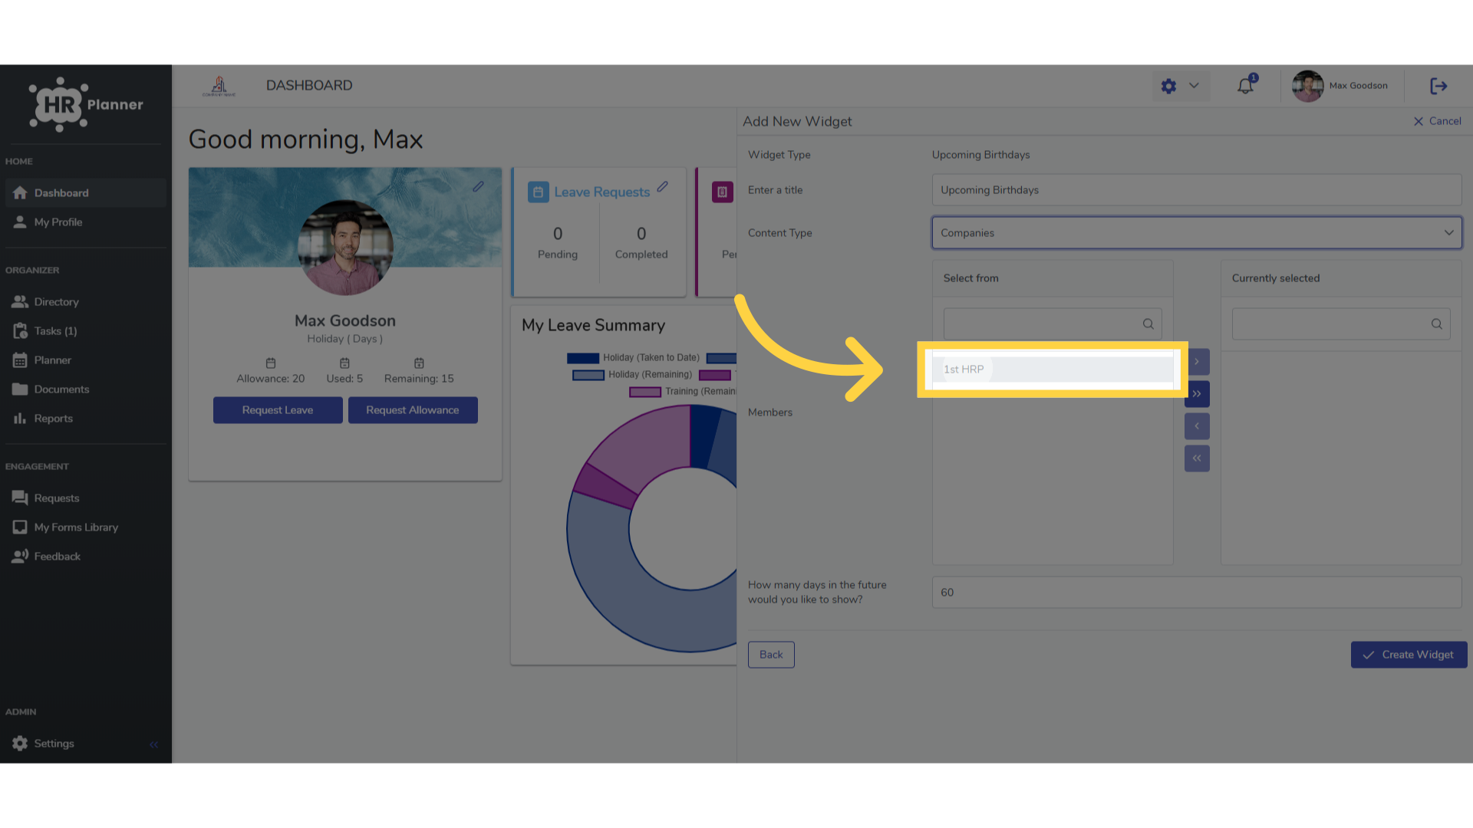1473x828 pixels.
Task: Expand the chevron beside the settings gear
Action: 1194,86
